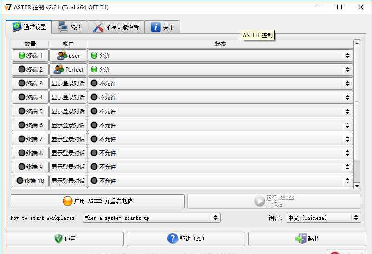The image size is (372, 254).
Task: Click 显示登录对话 for 终端 4
Action: tap(68, 97)
